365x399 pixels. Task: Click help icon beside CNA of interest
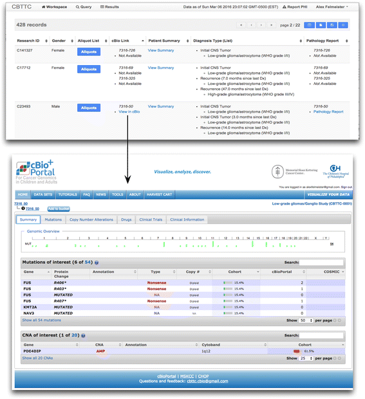pyautogui.click(x=83, y=336)
